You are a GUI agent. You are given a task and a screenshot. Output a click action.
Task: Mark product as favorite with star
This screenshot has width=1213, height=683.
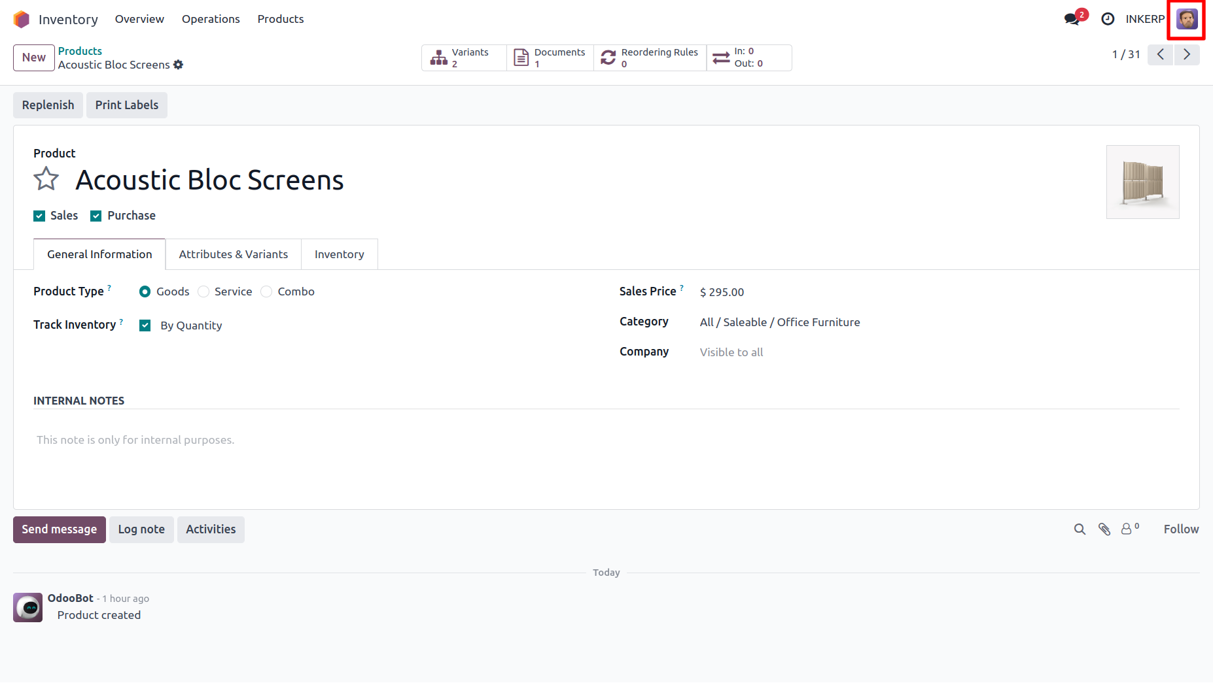[46, 179]
